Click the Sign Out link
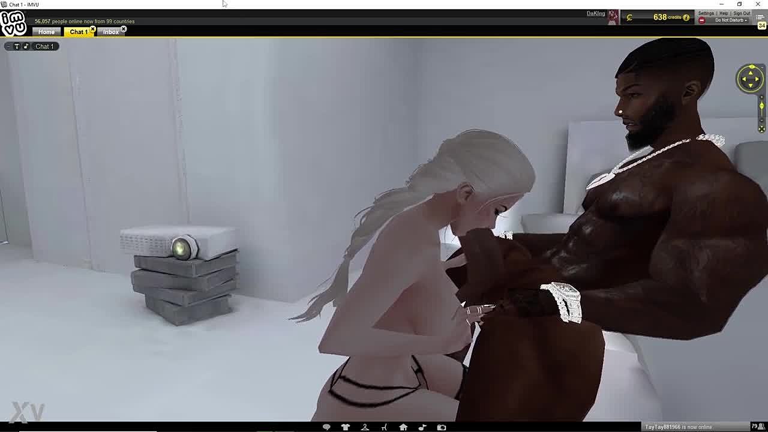Image resolution: width=768 pixels, height=432 pixels. click(742, 13)
